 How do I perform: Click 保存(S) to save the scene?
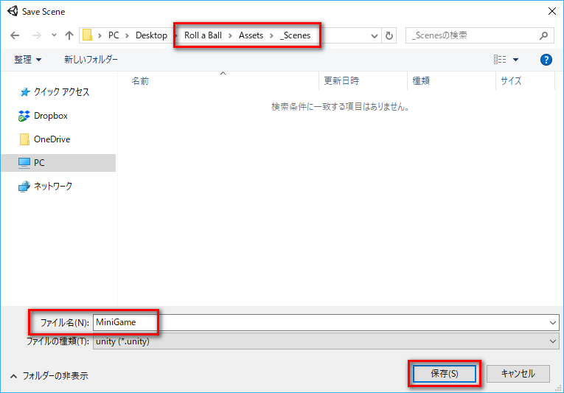tap(445, 374)
